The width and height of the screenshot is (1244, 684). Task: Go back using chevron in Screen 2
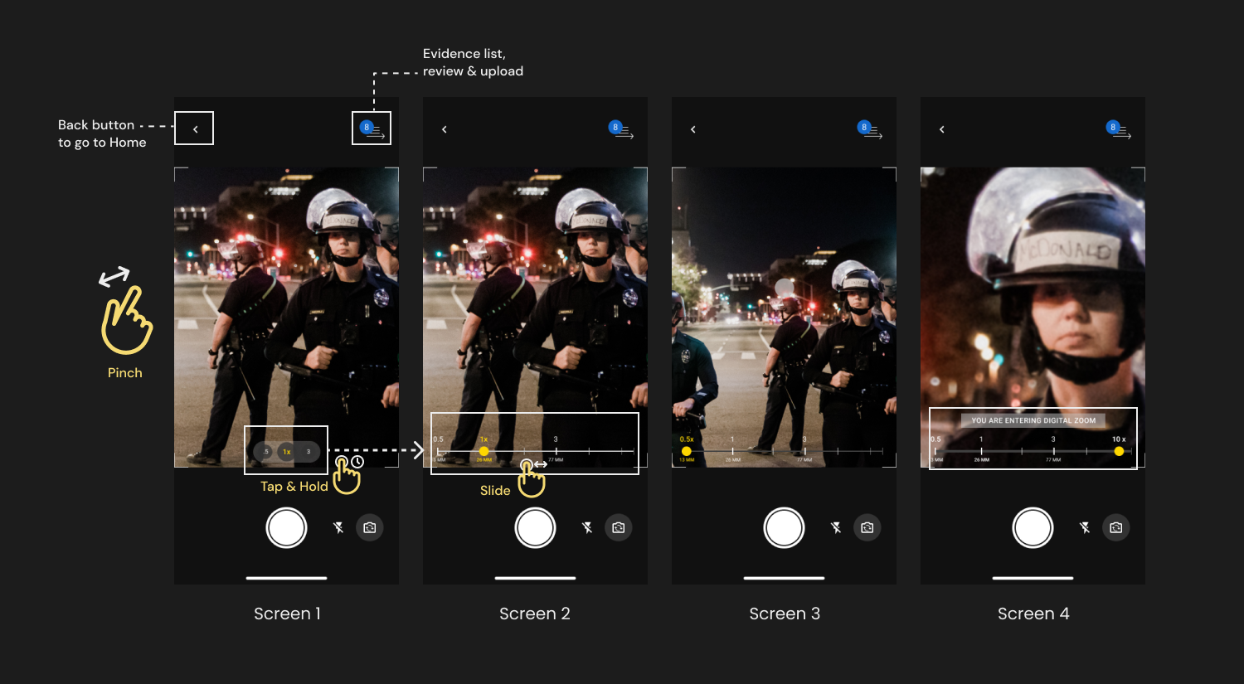tap(445, 129)
